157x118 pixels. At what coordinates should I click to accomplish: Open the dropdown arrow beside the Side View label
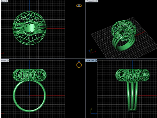[x=96, y=60]
